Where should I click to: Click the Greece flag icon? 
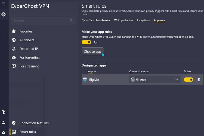coord(133,79)
